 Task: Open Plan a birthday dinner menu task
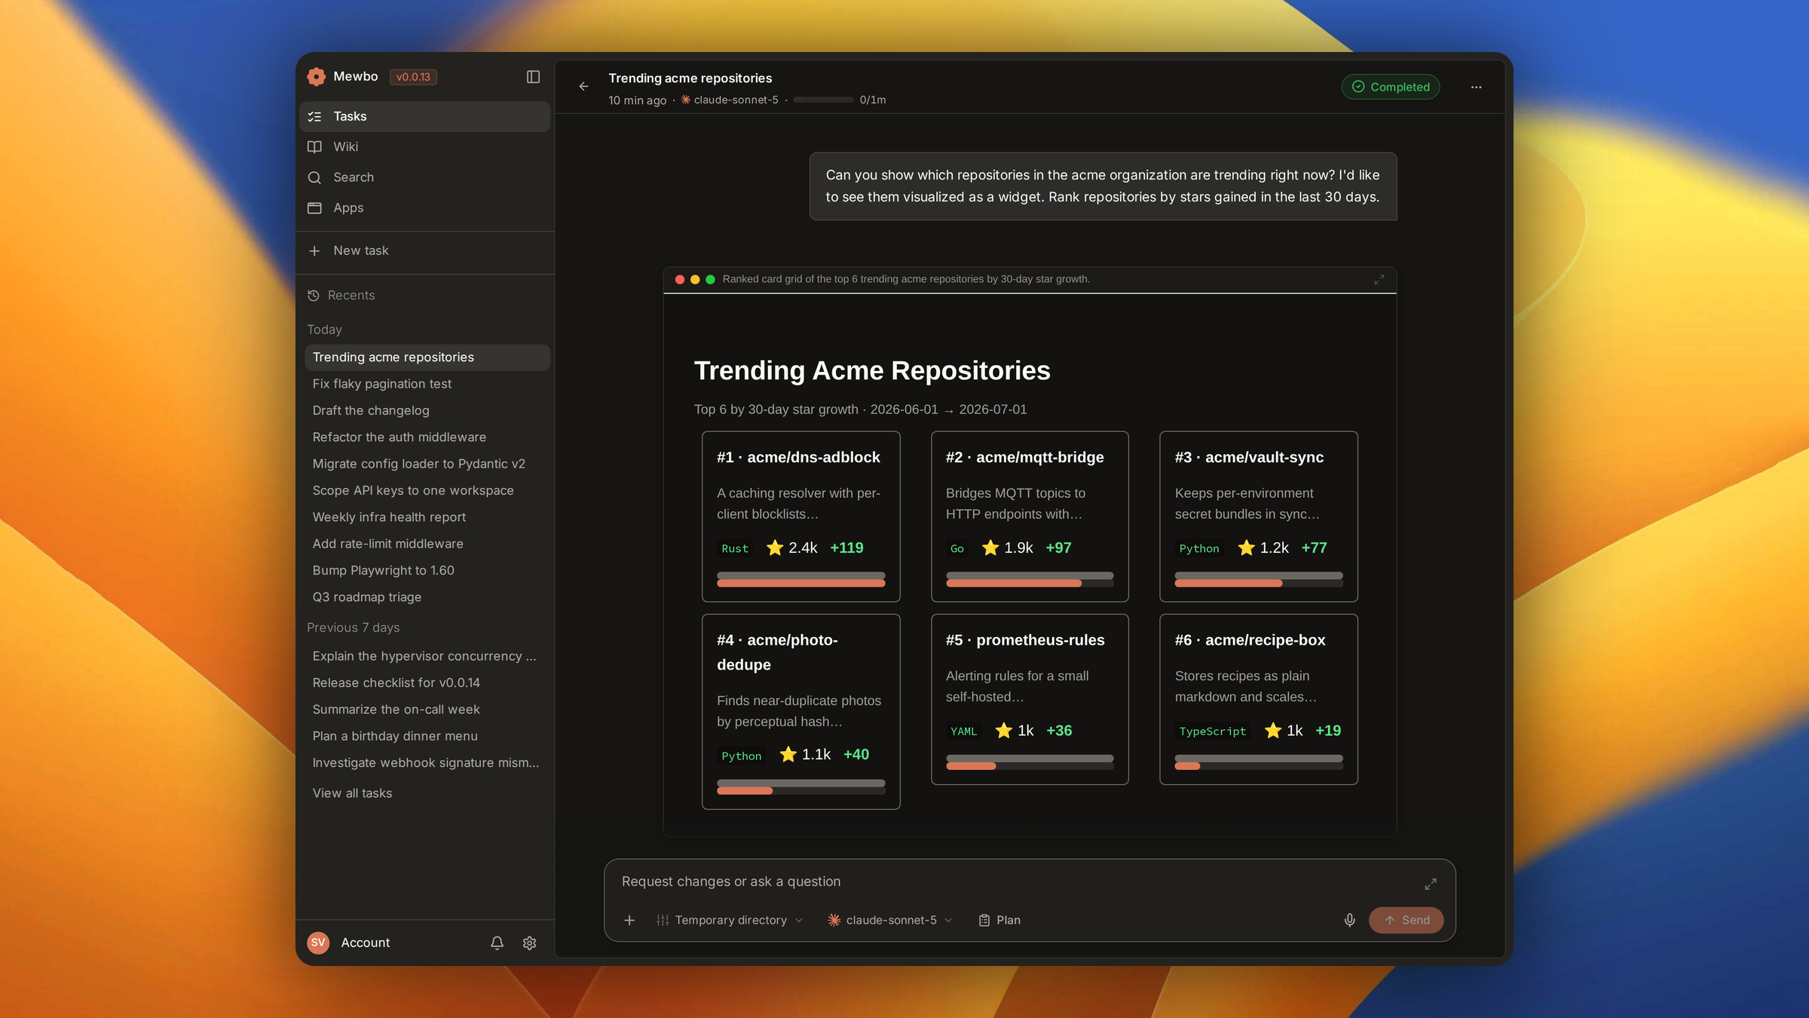pyautogui.click(x=427, y=736)
